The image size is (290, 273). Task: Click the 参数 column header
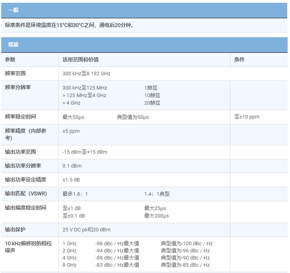(10, 59)
